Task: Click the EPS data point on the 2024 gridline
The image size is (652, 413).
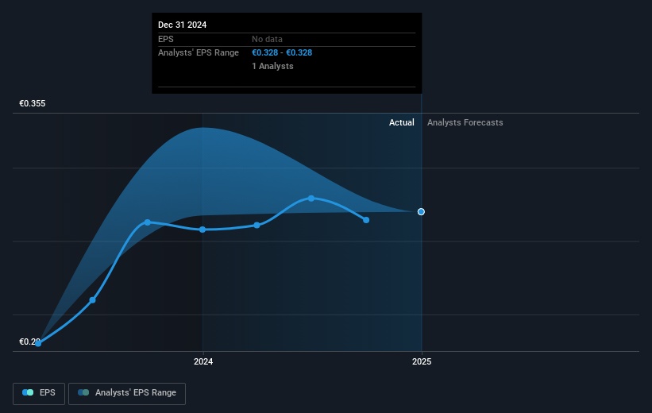Action: [203, 230]
